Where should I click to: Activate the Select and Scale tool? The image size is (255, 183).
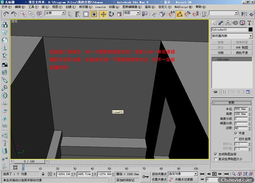coord(119,14)
